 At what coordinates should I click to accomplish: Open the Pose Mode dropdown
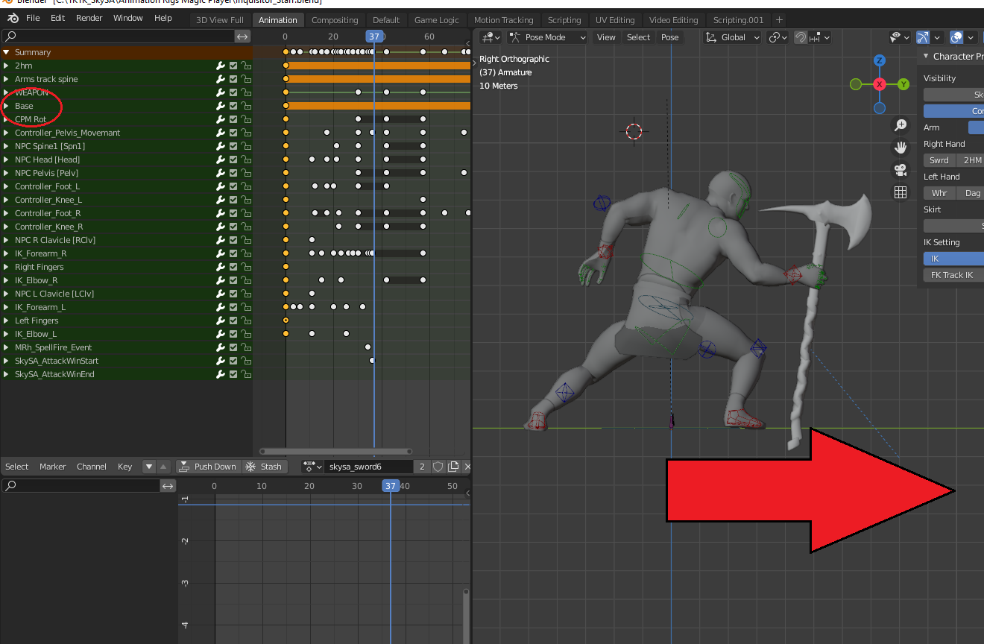[x=548, y=37]
